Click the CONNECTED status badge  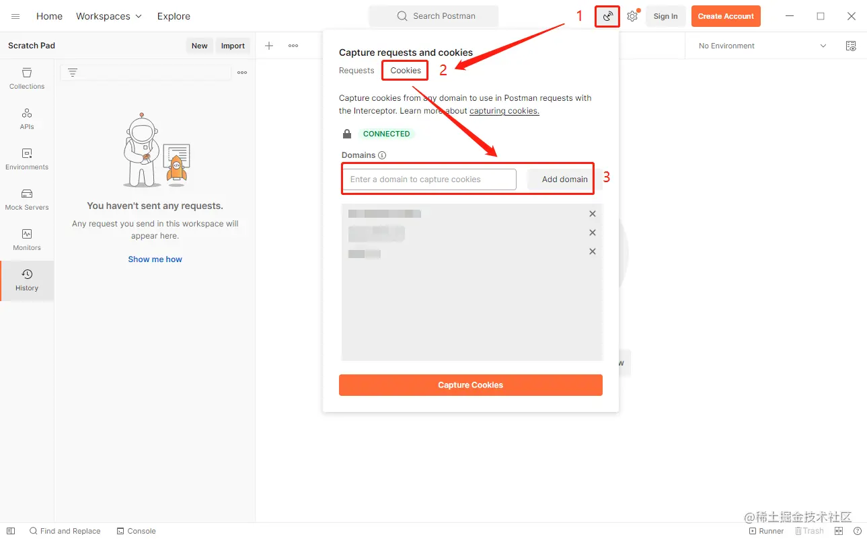386,134
